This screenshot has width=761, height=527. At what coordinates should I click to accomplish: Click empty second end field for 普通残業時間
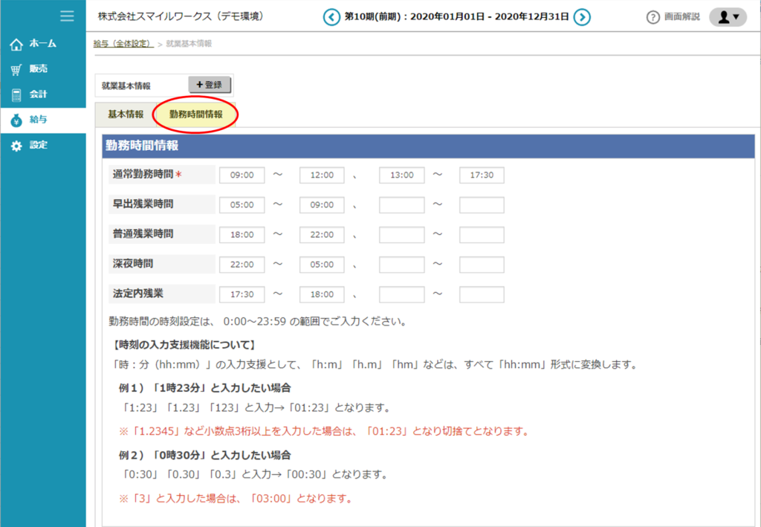482,235
